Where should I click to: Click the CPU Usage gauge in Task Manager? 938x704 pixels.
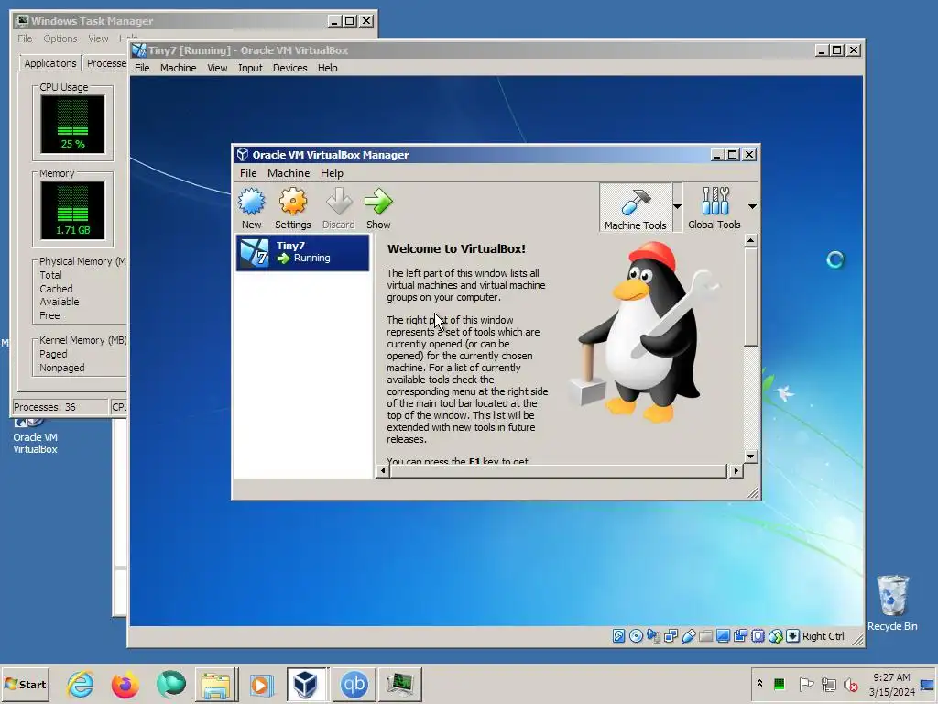pyautogui.click(x=72, y=125)
